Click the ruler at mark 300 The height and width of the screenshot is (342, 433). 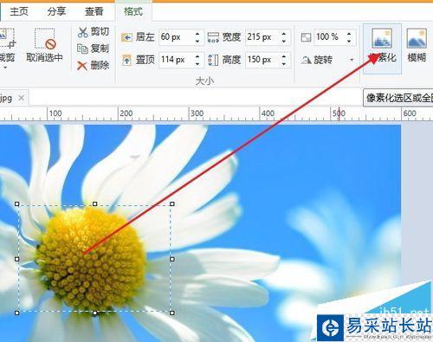click(197, 113)
